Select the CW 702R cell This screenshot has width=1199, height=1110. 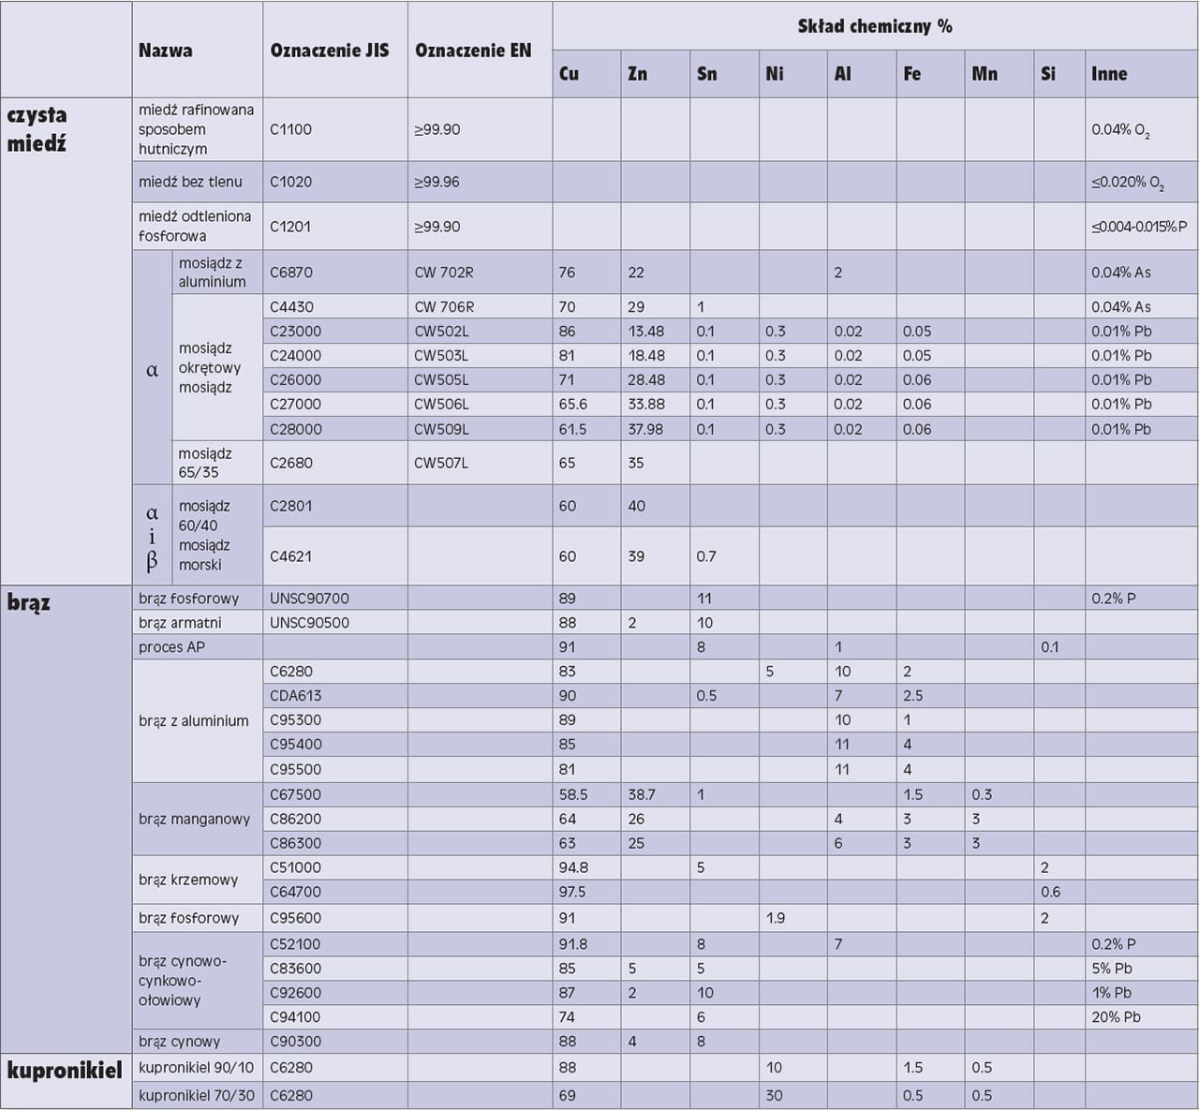pyautogui.click(x=444, y=273)
